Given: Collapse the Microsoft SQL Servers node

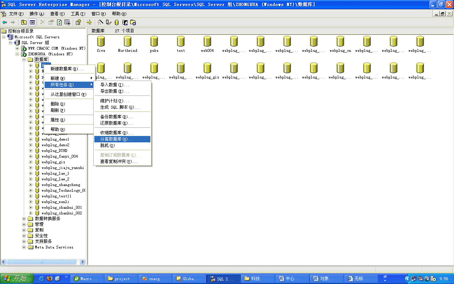Looking at the screenshot, I should tap(4, 37).
